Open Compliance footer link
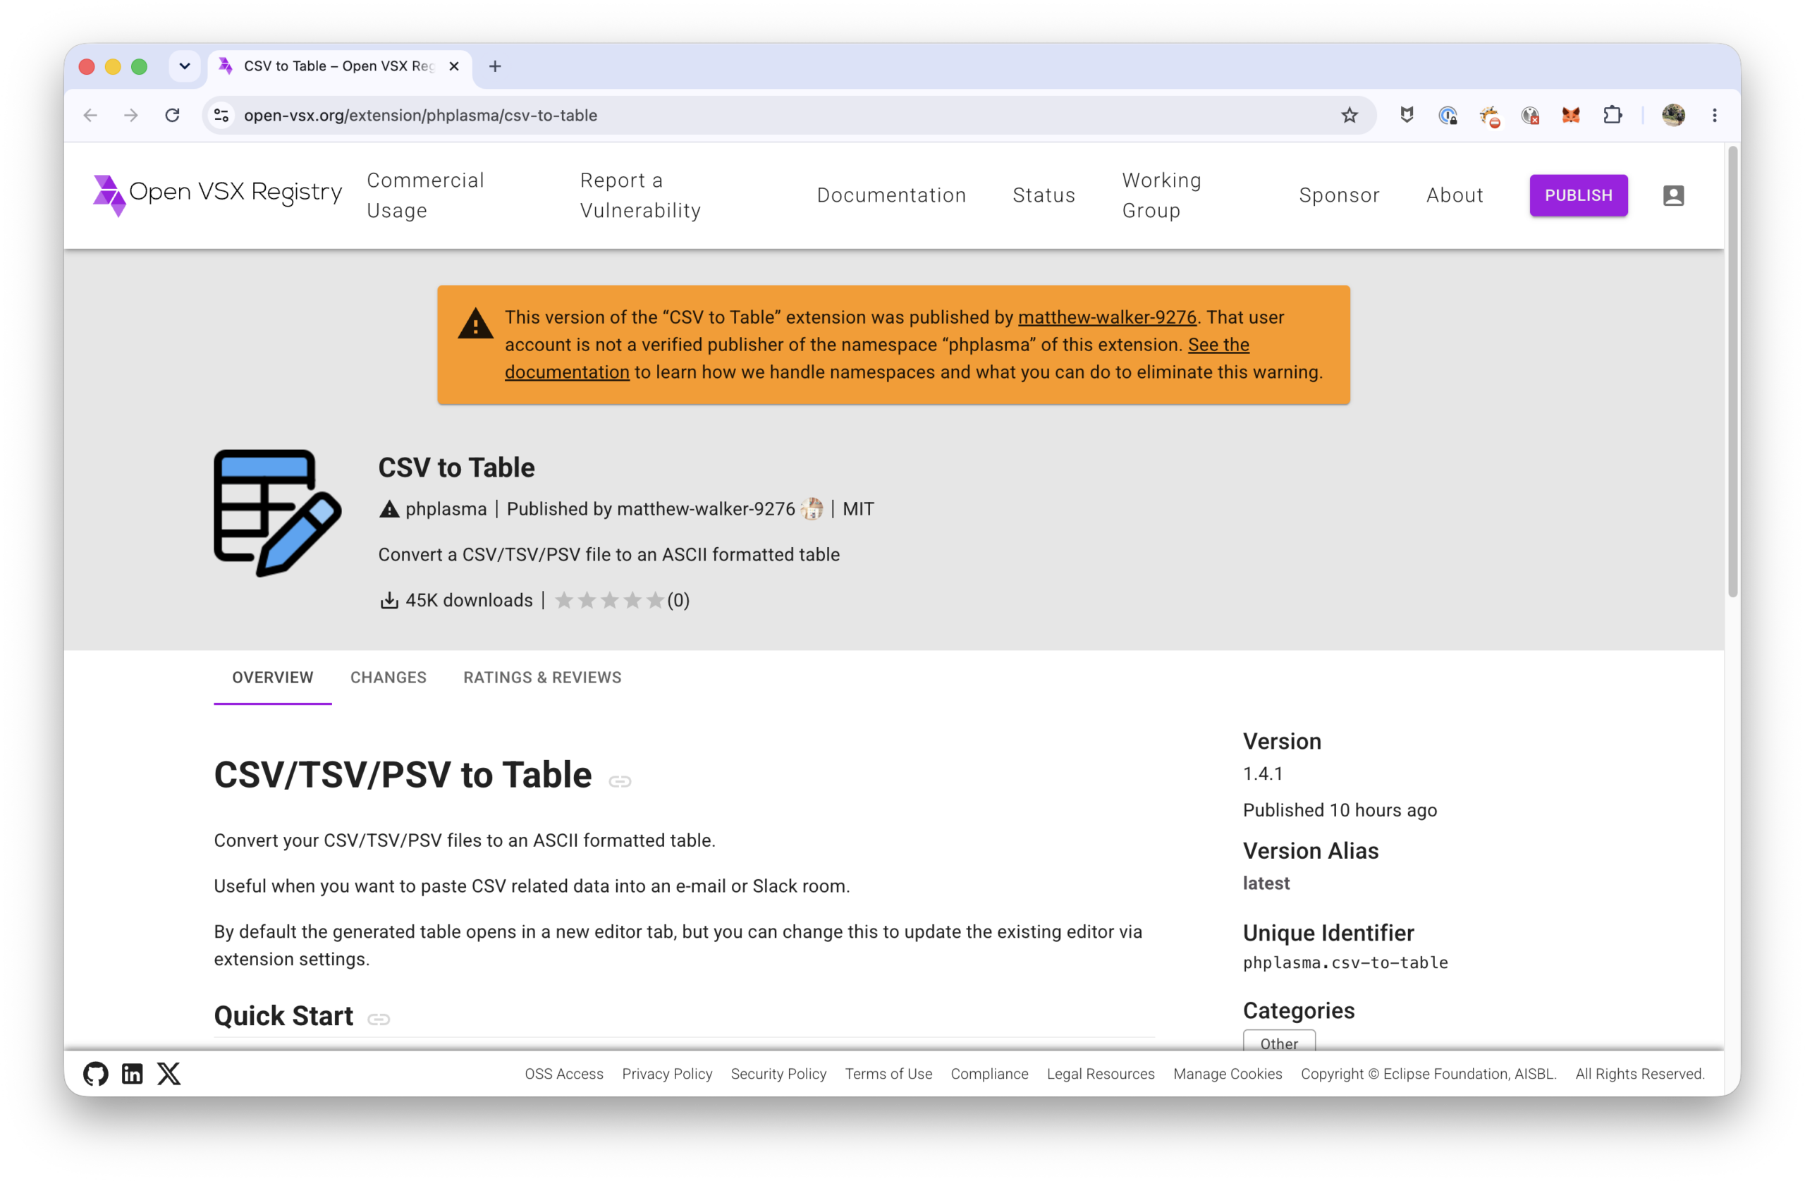This screenshot has height=1181, width=1805. pos(989,1073)
